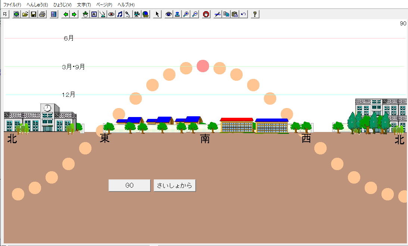This screenshot has width=408, height=246.
Task: Open the ひょうじ(V) menu
Action: click(62, 5)
